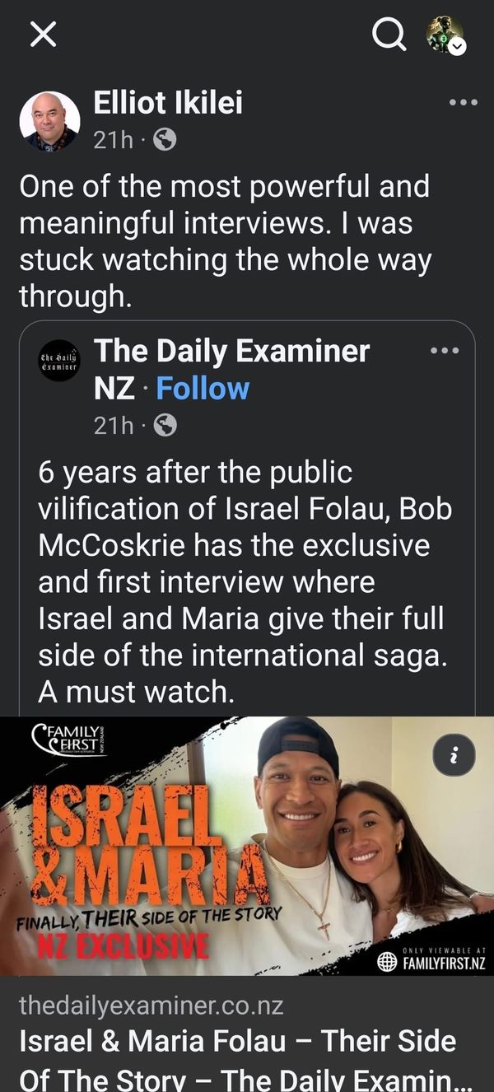Open the shared post's three-dot menu

[445, 349]
